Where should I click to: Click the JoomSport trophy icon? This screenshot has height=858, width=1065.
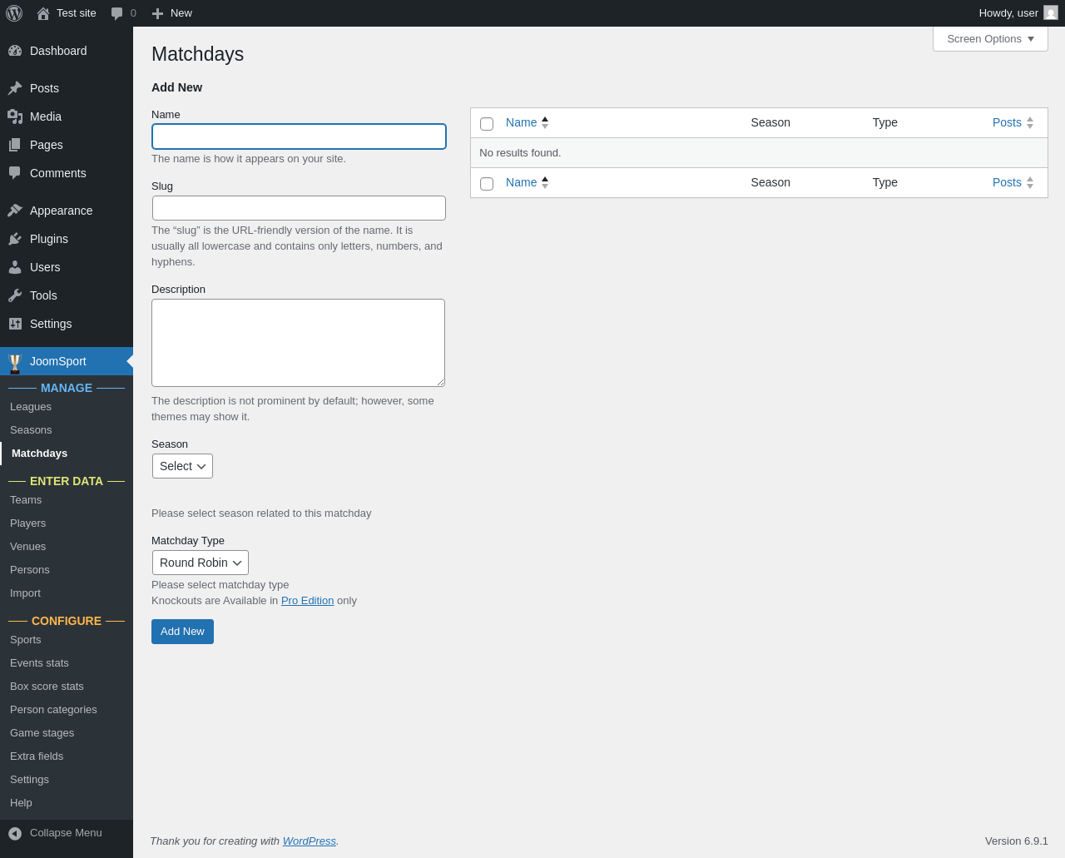(15, 363)
